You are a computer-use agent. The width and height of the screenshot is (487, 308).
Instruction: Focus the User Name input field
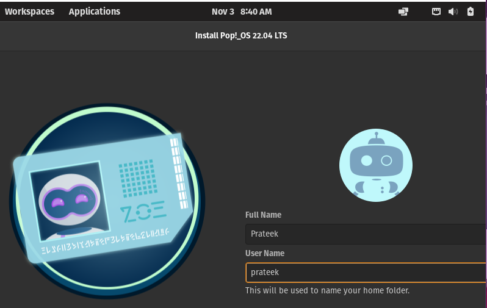pos(366,272)
